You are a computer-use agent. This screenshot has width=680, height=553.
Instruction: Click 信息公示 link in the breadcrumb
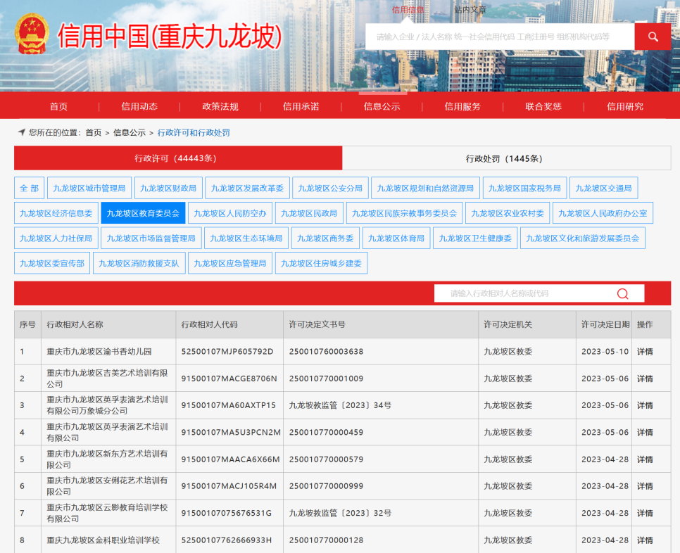tap(130, 132)
